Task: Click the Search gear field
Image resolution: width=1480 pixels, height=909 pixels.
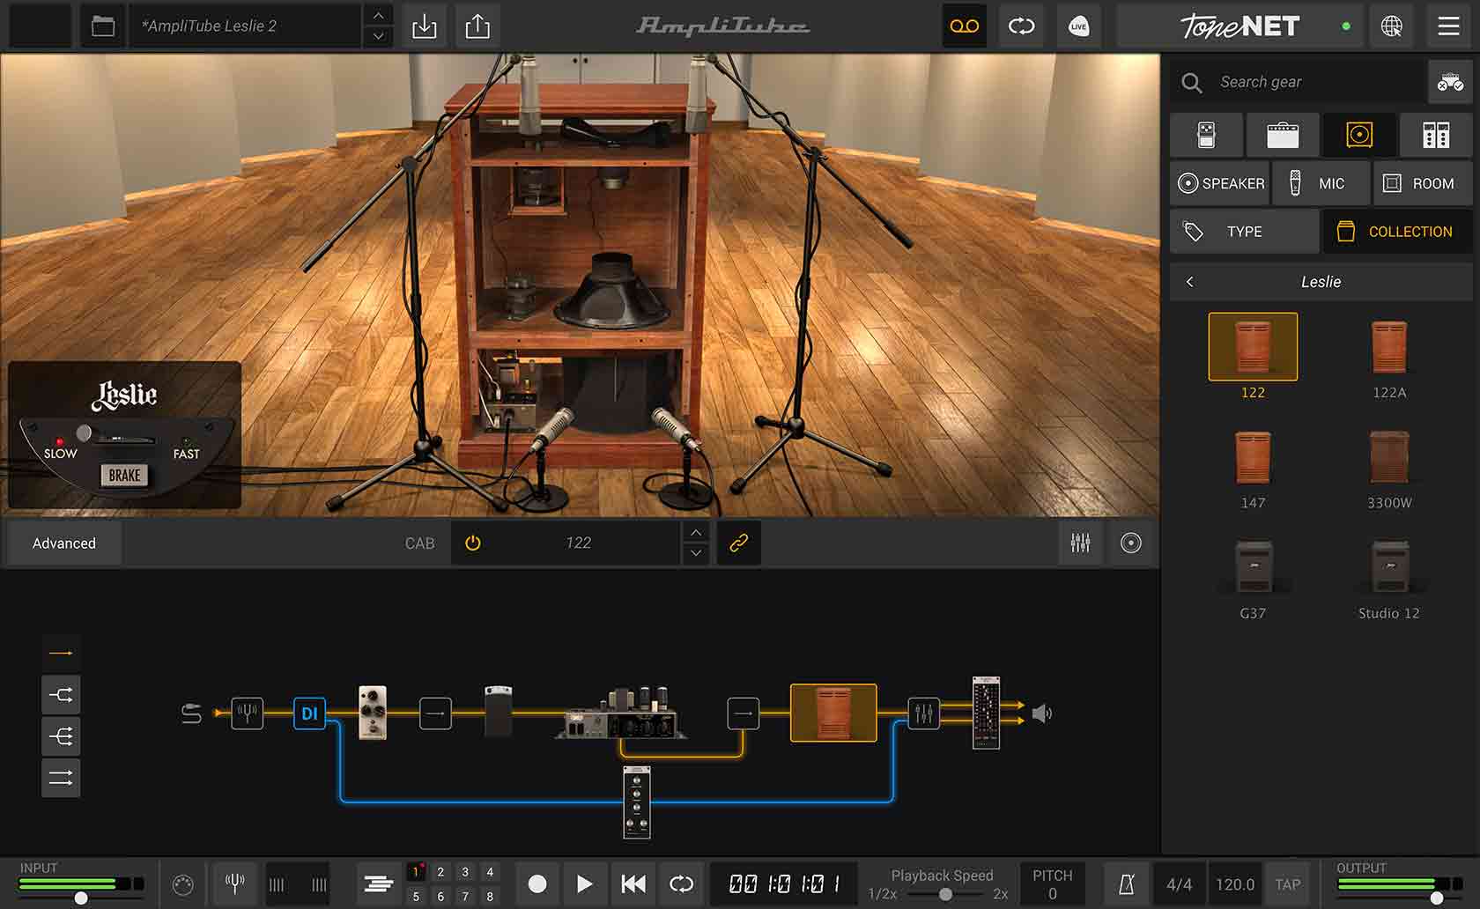Action: pyautogui.click(x=1297, y=82)
